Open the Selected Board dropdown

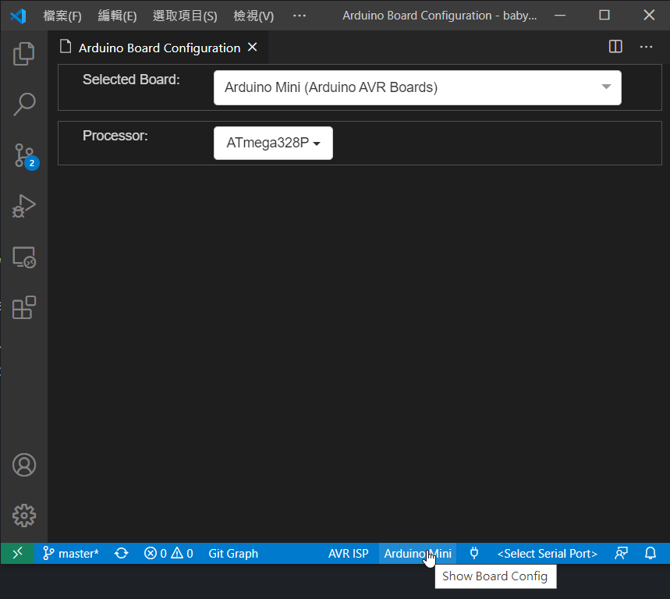coord(417,87)
